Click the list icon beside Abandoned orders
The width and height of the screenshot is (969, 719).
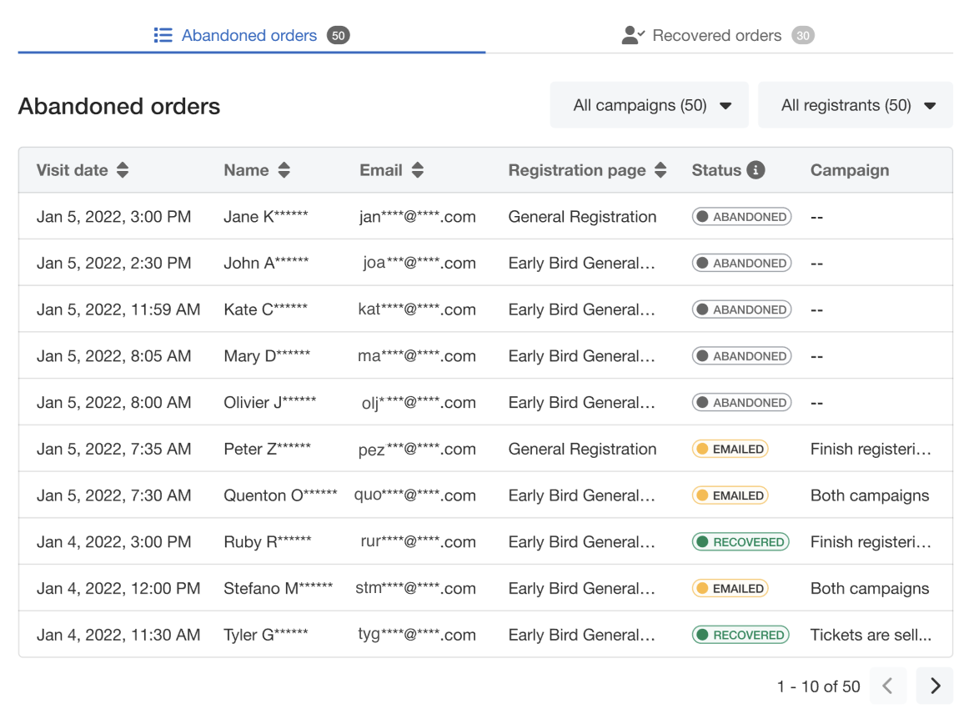tap(163, 36)
